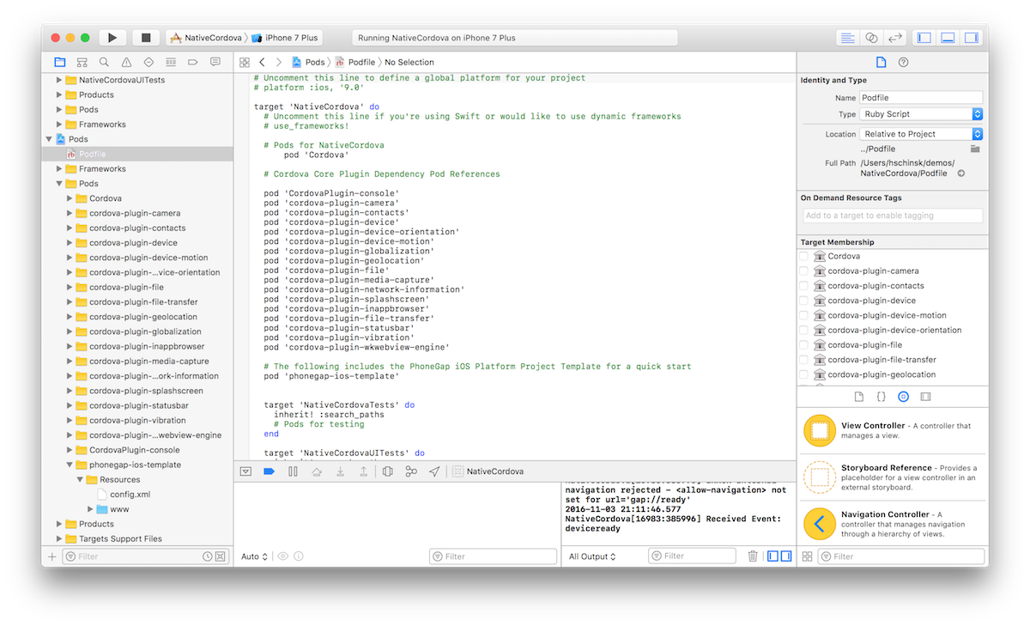Toggle the Navigator panel visibility

coord(924,38)
